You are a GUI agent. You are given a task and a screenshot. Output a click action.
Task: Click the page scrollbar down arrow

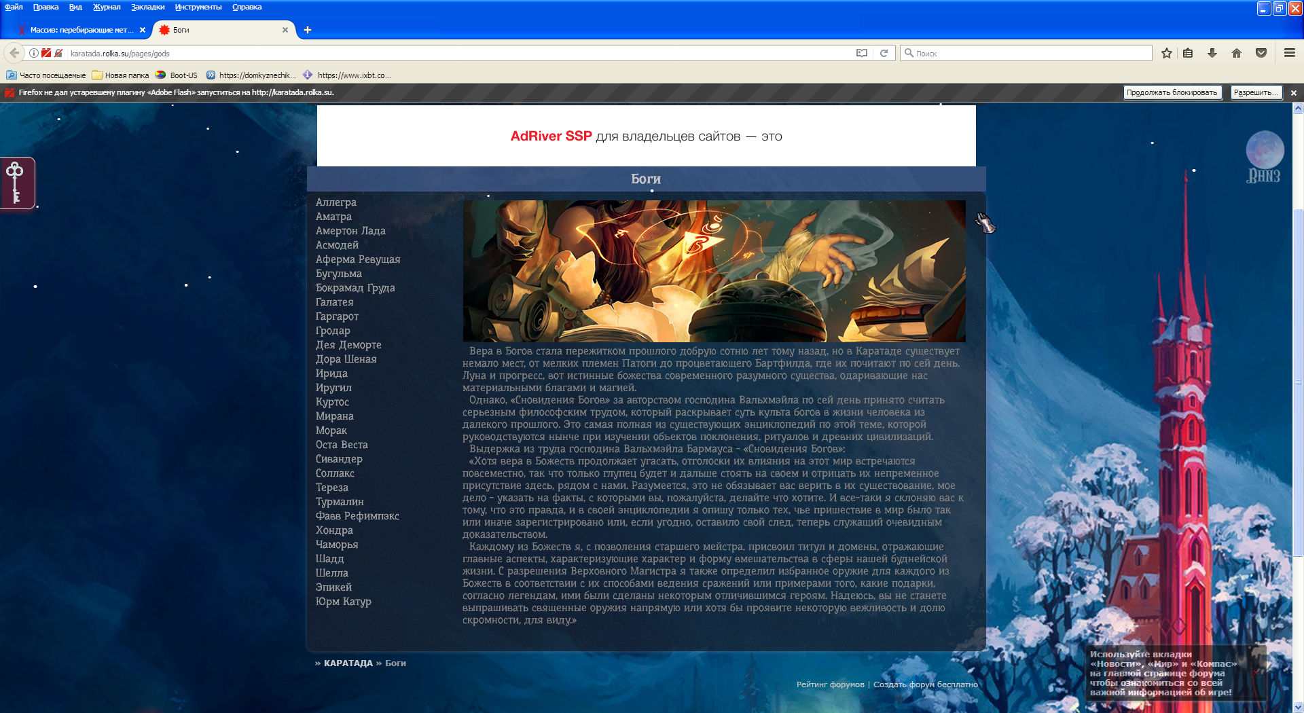(1298, 707)
